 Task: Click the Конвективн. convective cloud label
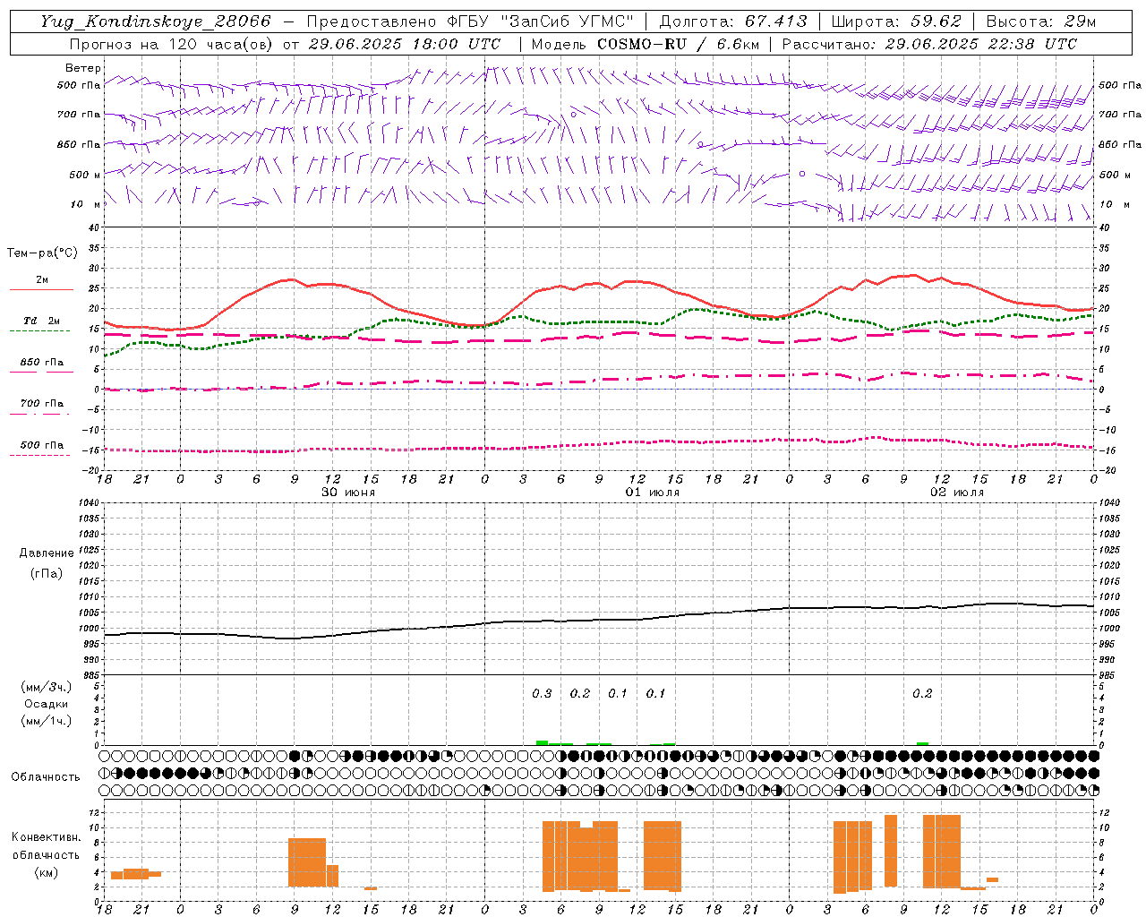point(46,837)
